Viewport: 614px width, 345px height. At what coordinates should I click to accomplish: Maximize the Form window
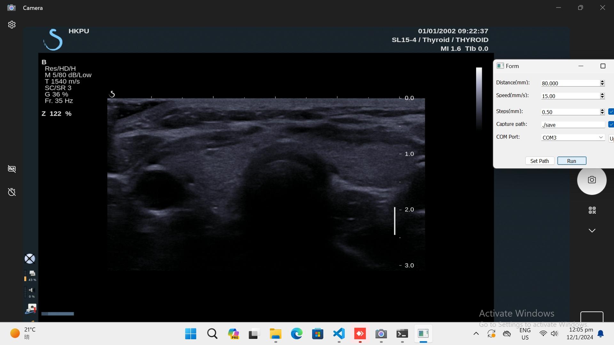(x=603, y=66)
